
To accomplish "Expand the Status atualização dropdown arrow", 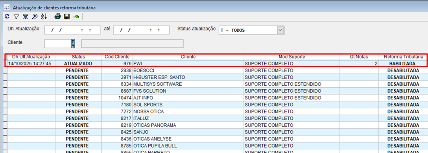I will 280,30.
